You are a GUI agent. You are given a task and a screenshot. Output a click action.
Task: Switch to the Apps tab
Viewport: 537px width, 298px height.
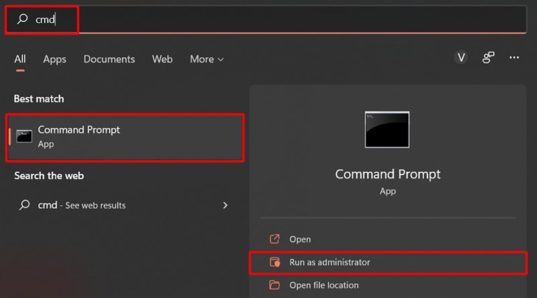(54, 60)
